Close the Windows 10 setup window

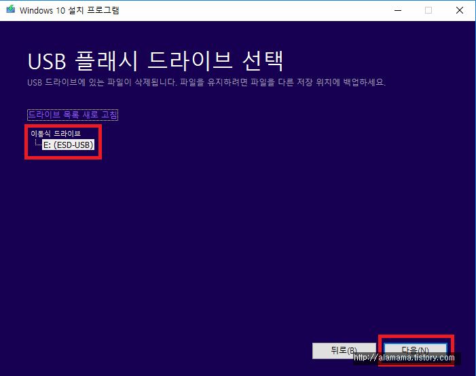(x=459, y=10)
